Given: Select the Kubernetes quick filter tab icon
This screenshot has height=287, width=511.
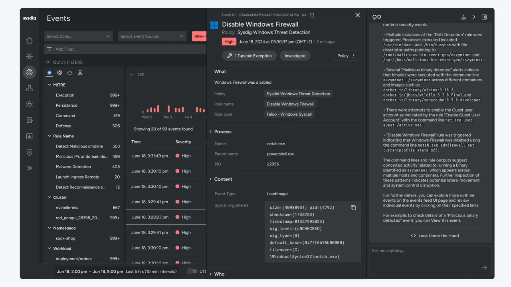Looking at the screenshot, I should [x=50, y=73].
